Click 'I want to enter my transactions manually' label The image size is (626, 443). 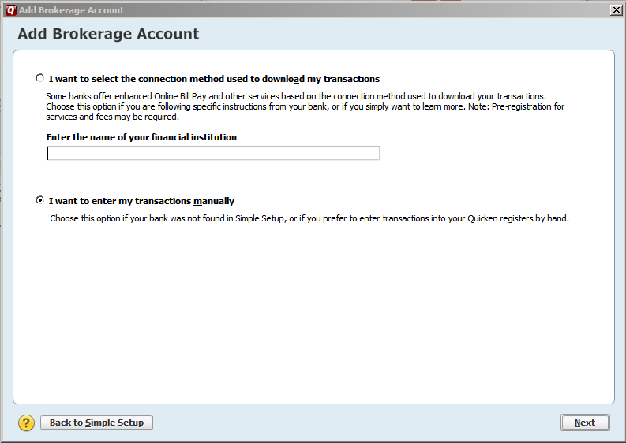tap(141, 201)
